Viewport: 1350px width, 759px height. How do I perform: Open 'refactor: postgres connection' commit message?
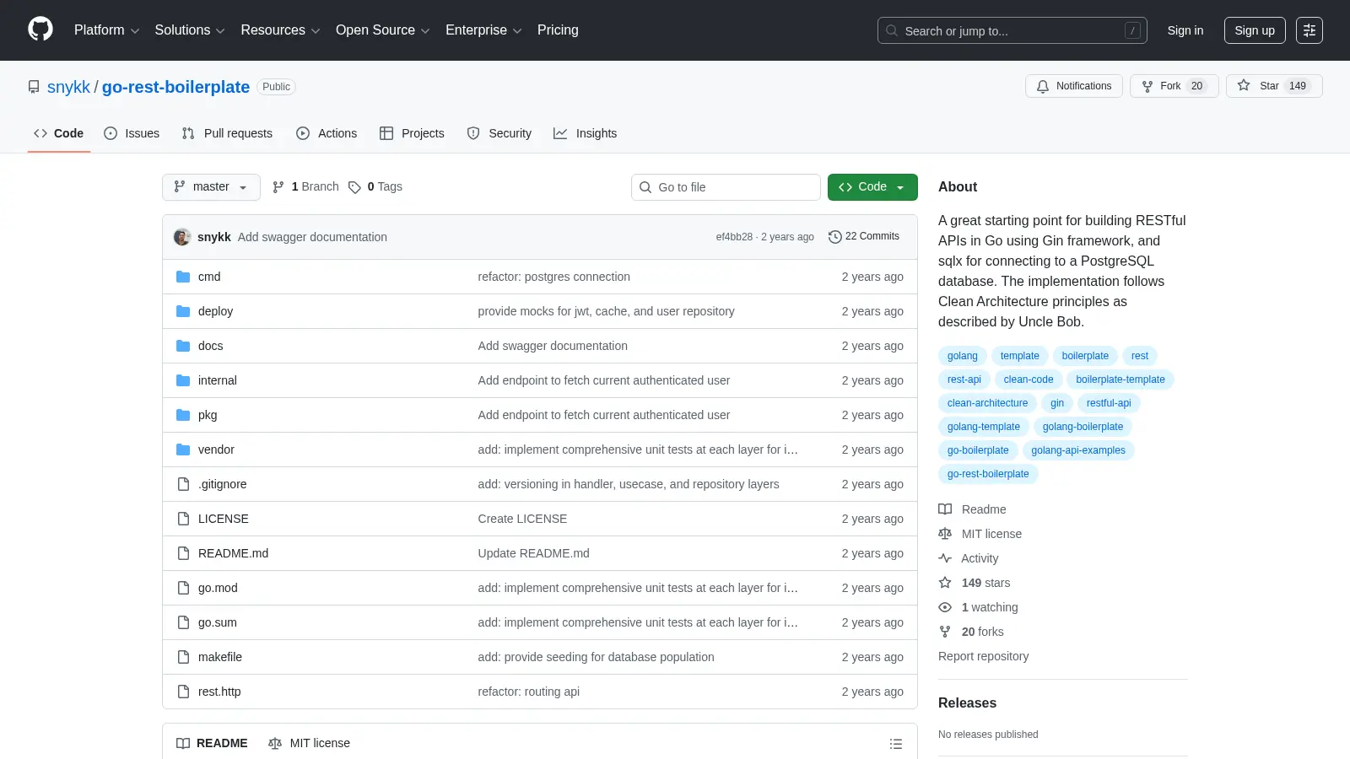click(554, 277)
